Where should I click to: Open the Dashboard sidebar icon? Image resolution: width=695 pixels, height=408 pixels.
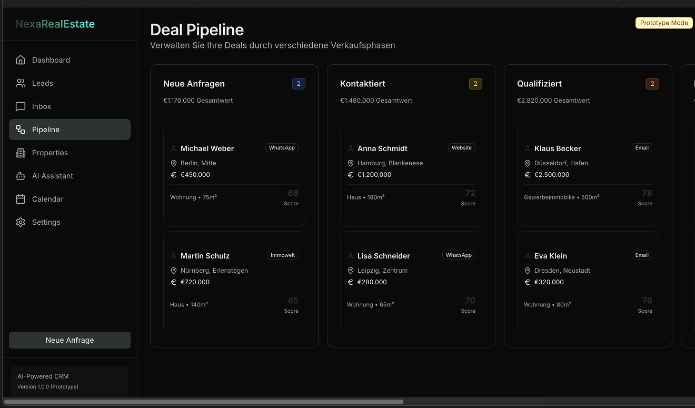[x=21, y=59]
